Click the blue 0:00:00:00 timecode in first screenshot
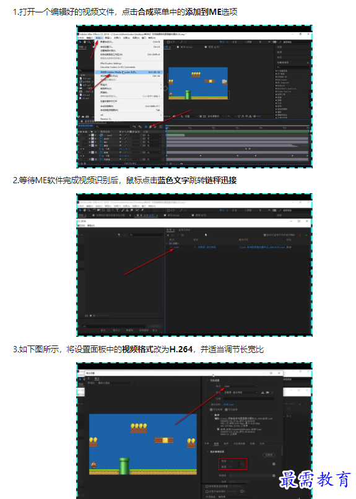Viewport: 356px width, 499px height. click(85, 126)
